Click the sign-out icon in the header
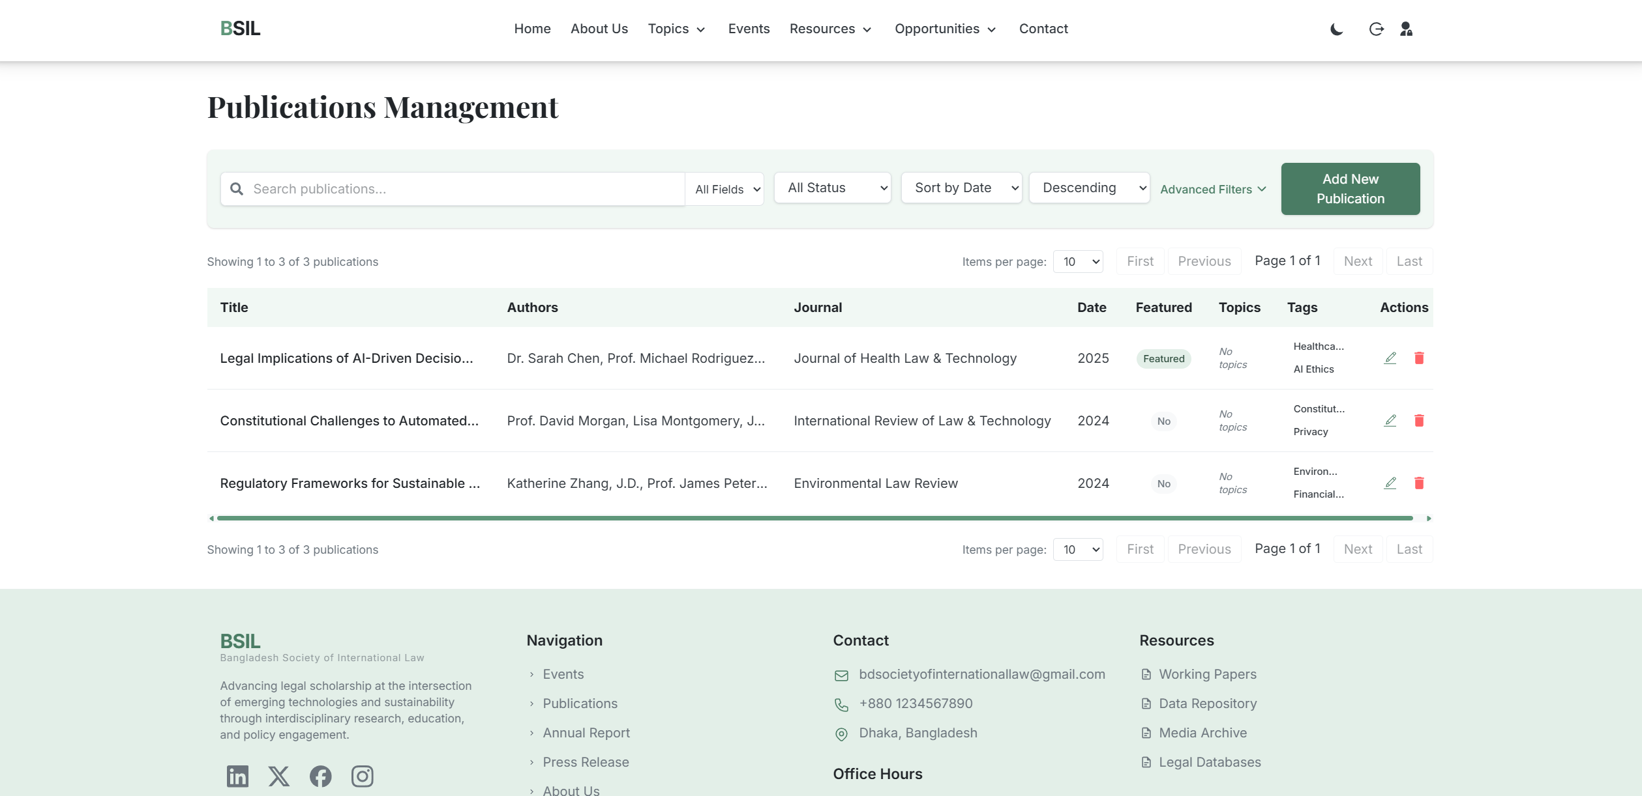Screen dimensions: 1642x796 point(1376,29)
